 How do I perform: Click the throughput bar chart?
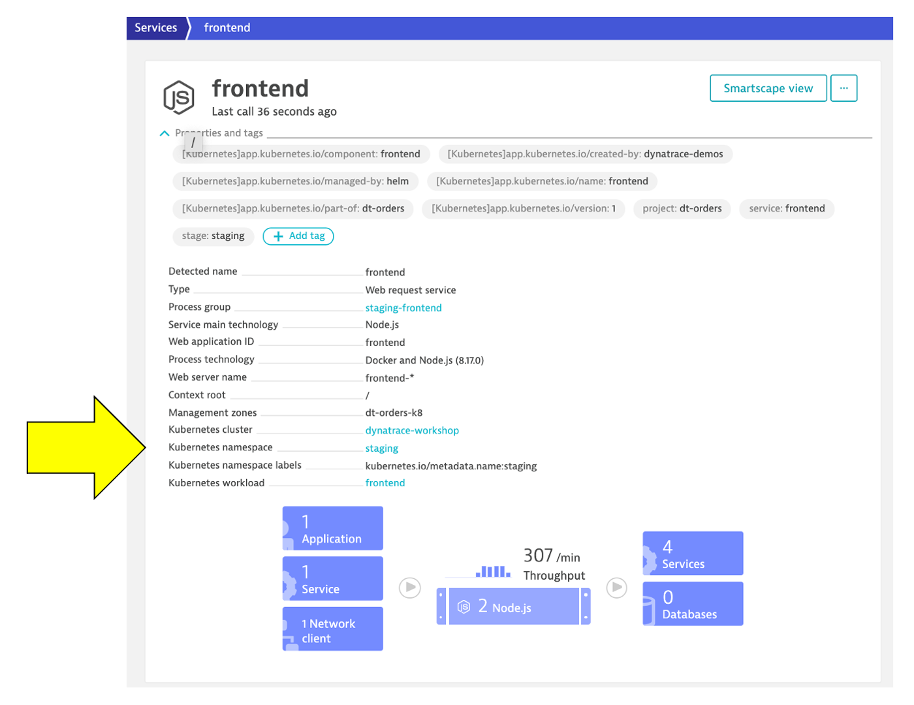pyautogui.click(x=493, y=571)
